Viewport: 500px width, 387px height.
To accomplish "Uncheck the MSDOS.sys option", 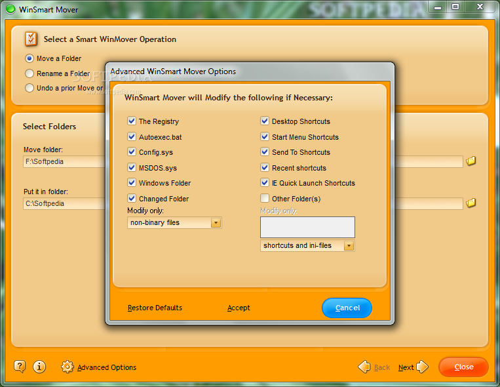I will click(131, 167).
